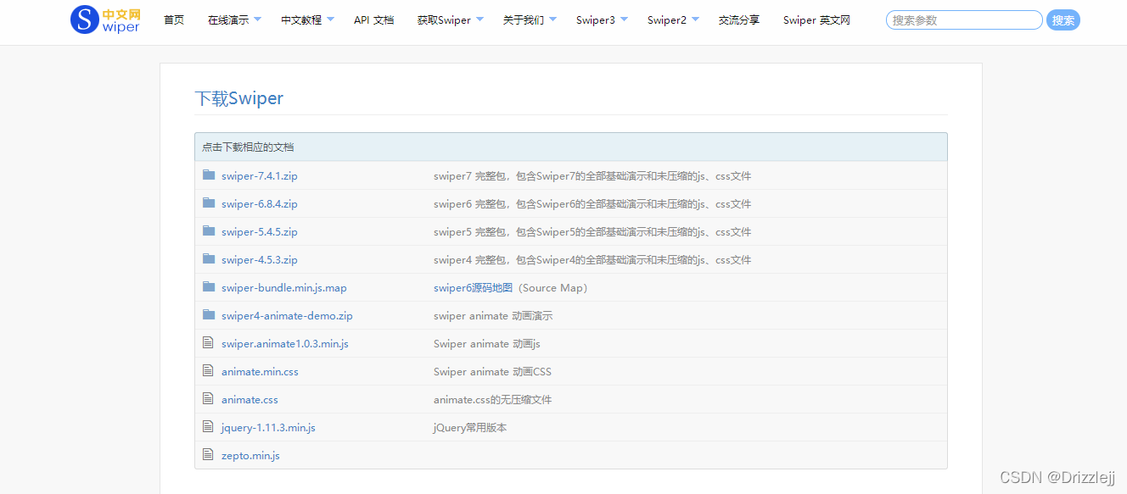Click the swiper4 完整包 description text
The height and width of the screenshot is (494, 1127).
pos(592,260)
